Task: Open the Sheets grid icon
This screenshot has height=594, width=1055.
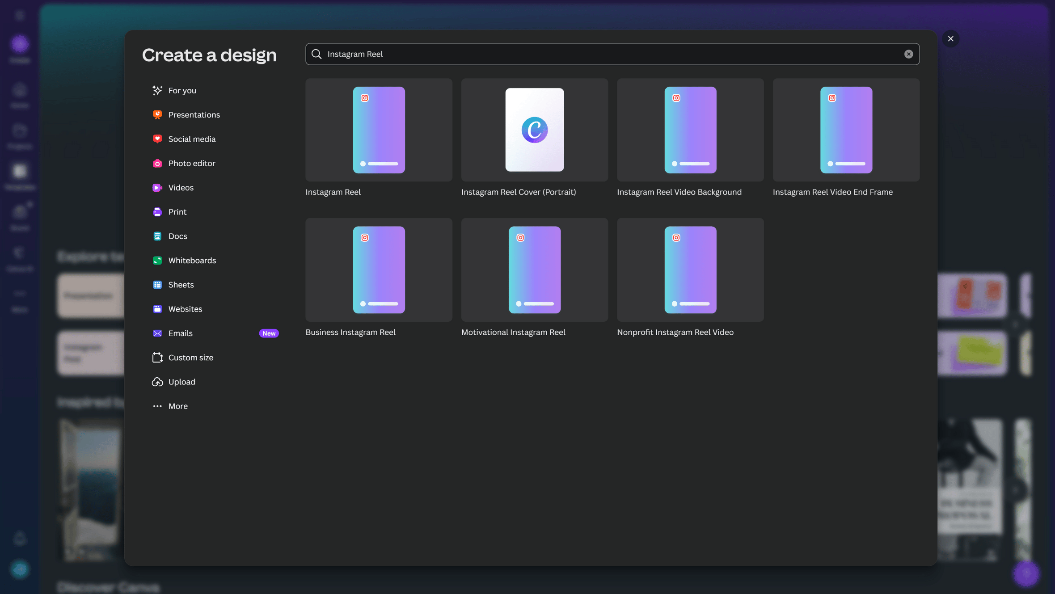Action: (157, 285)
